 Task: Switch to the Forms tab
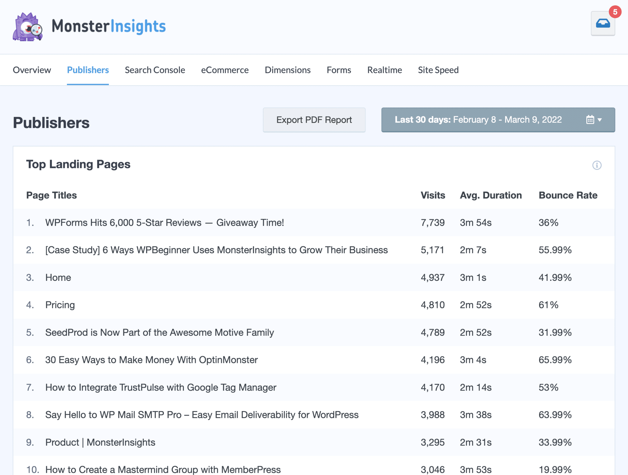click(339, 70)
